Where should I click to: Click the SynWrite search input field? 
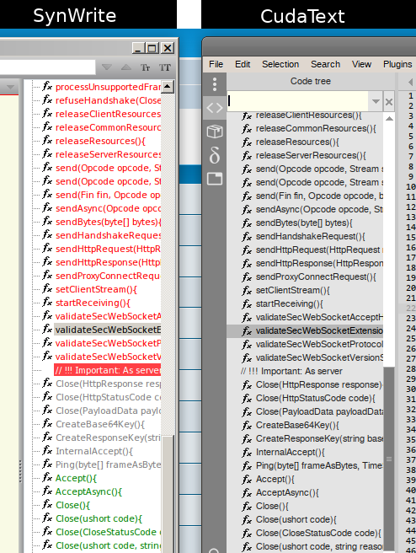(x=47, y=67)
